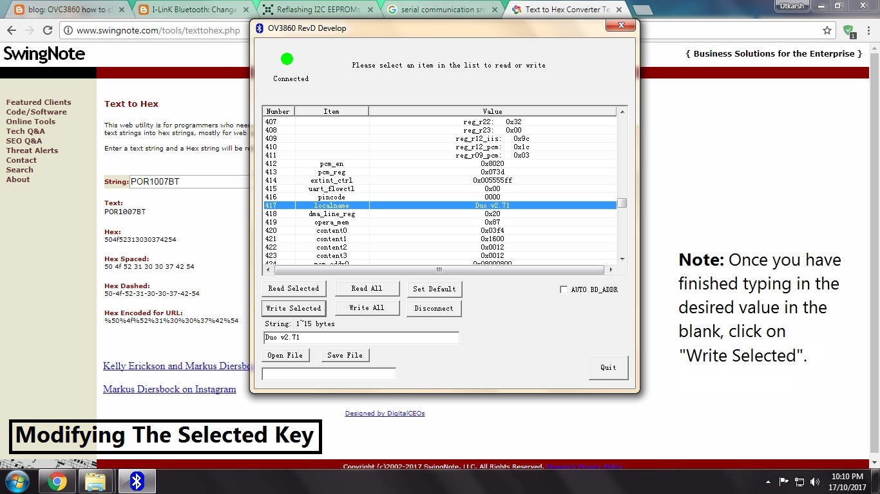Click the Write All button
Viewport: 880px width, 494px height.
click(367, 308)
